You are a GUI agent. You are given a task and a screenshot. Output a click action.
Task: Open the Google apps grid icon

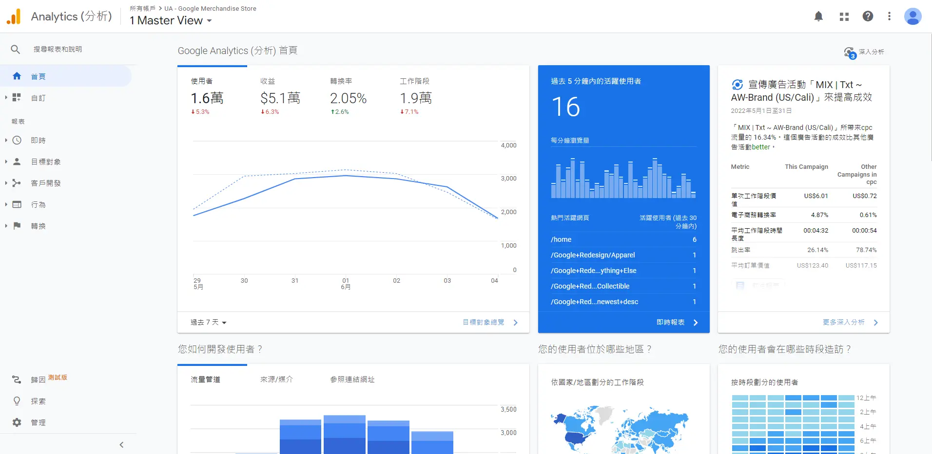coord(844,17)
